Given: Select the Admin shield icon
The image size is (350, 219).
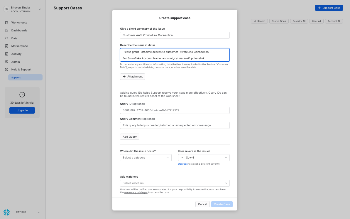Looking at the screenshot, I should (6, 62).
